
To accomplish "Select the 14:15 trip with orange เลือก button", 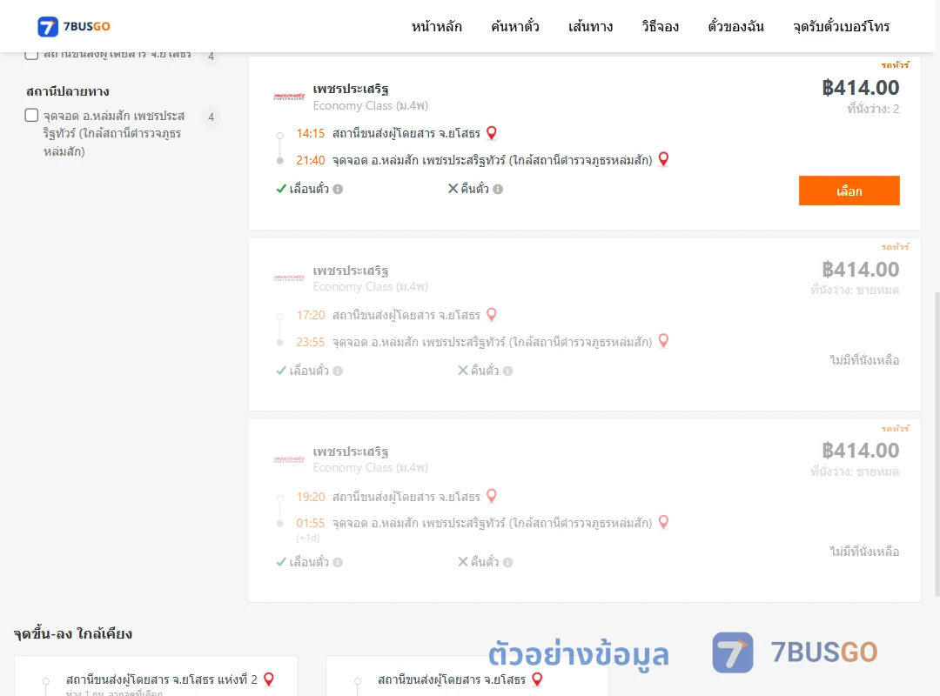I will (x=849, y=191).
